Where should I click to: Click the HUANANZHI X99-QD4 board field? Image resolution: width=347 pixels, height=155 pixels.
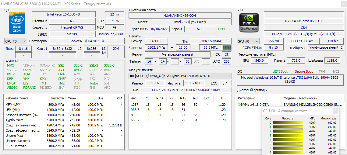coord(180,16)
